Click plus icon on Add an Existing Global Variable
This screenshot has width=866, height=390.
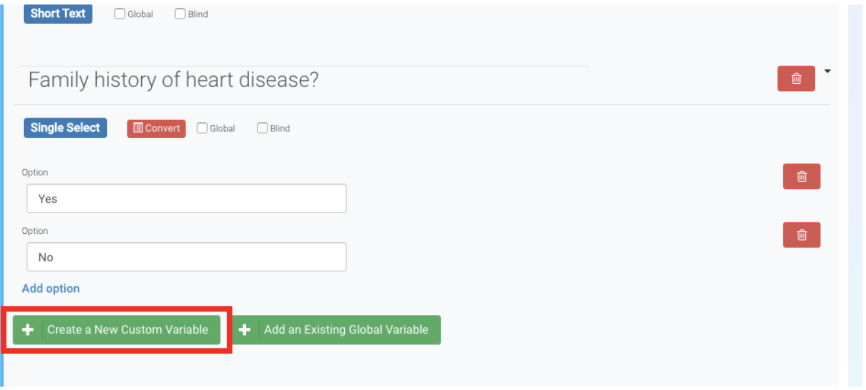click(x=245, y=330)
